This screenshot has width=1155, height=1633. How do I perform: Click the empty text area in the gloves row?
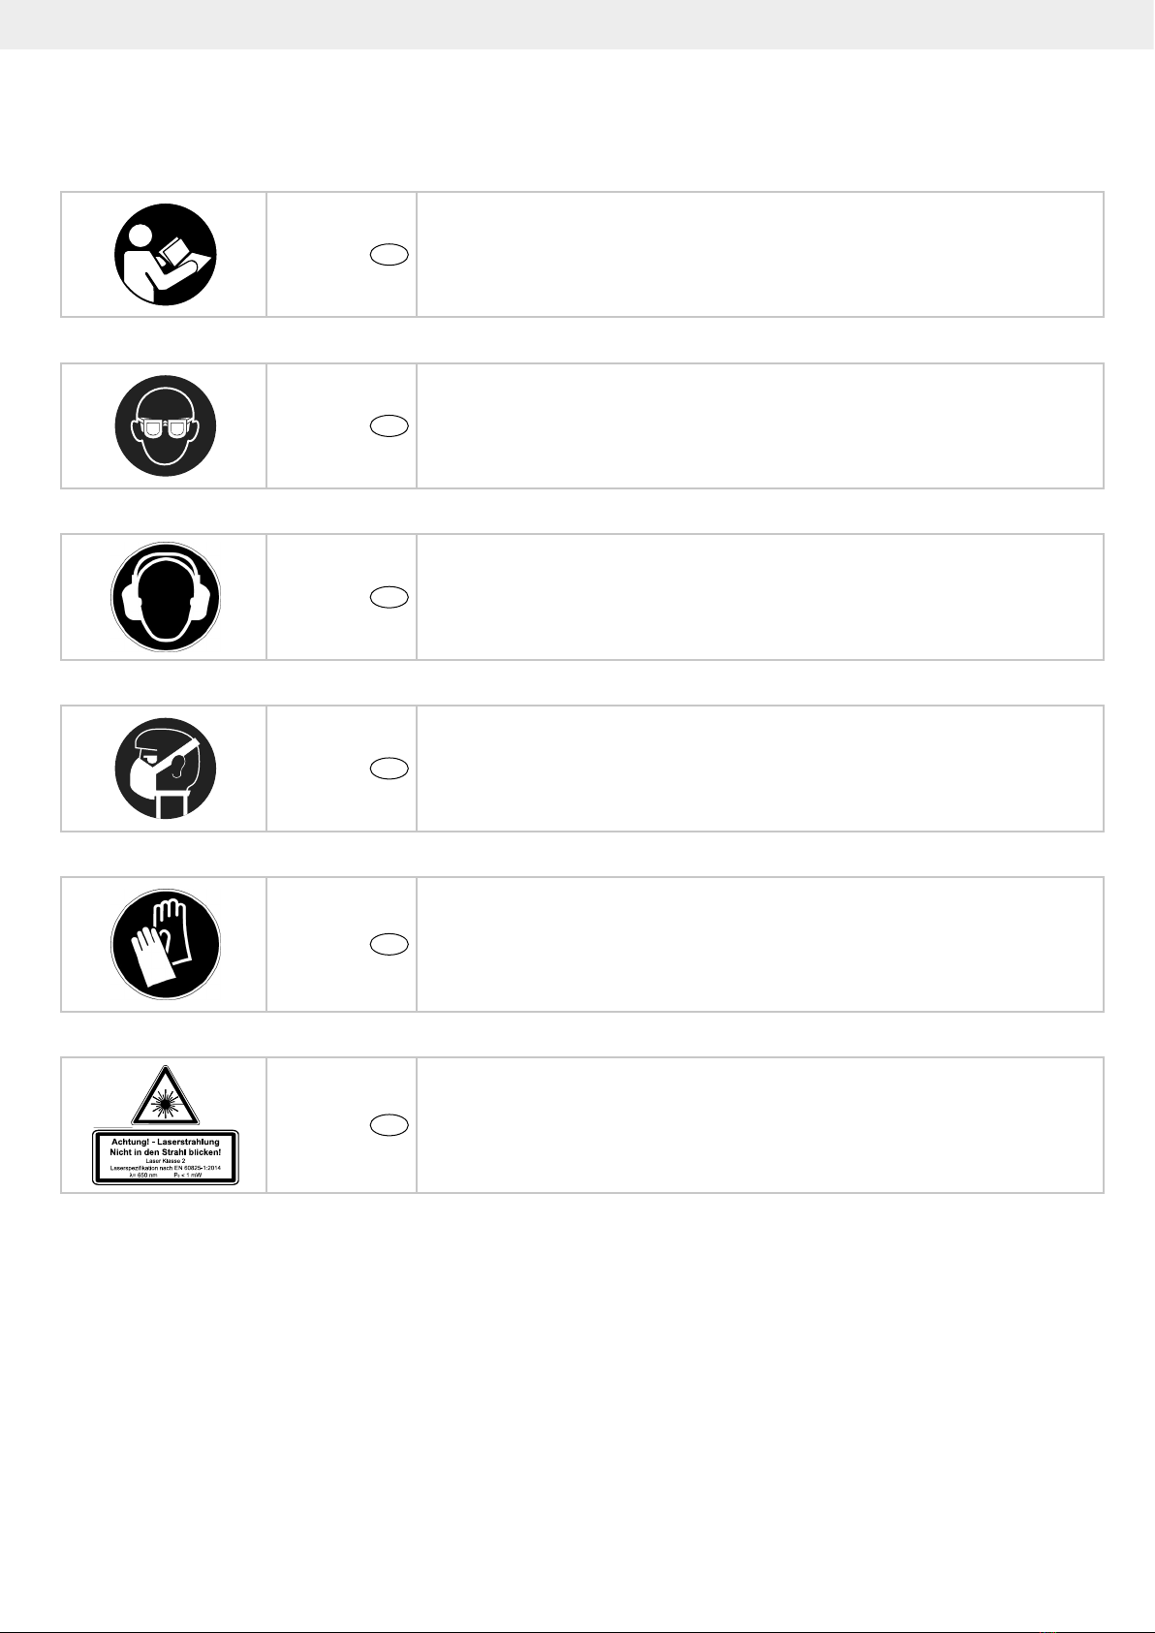(x=761, y=945)
